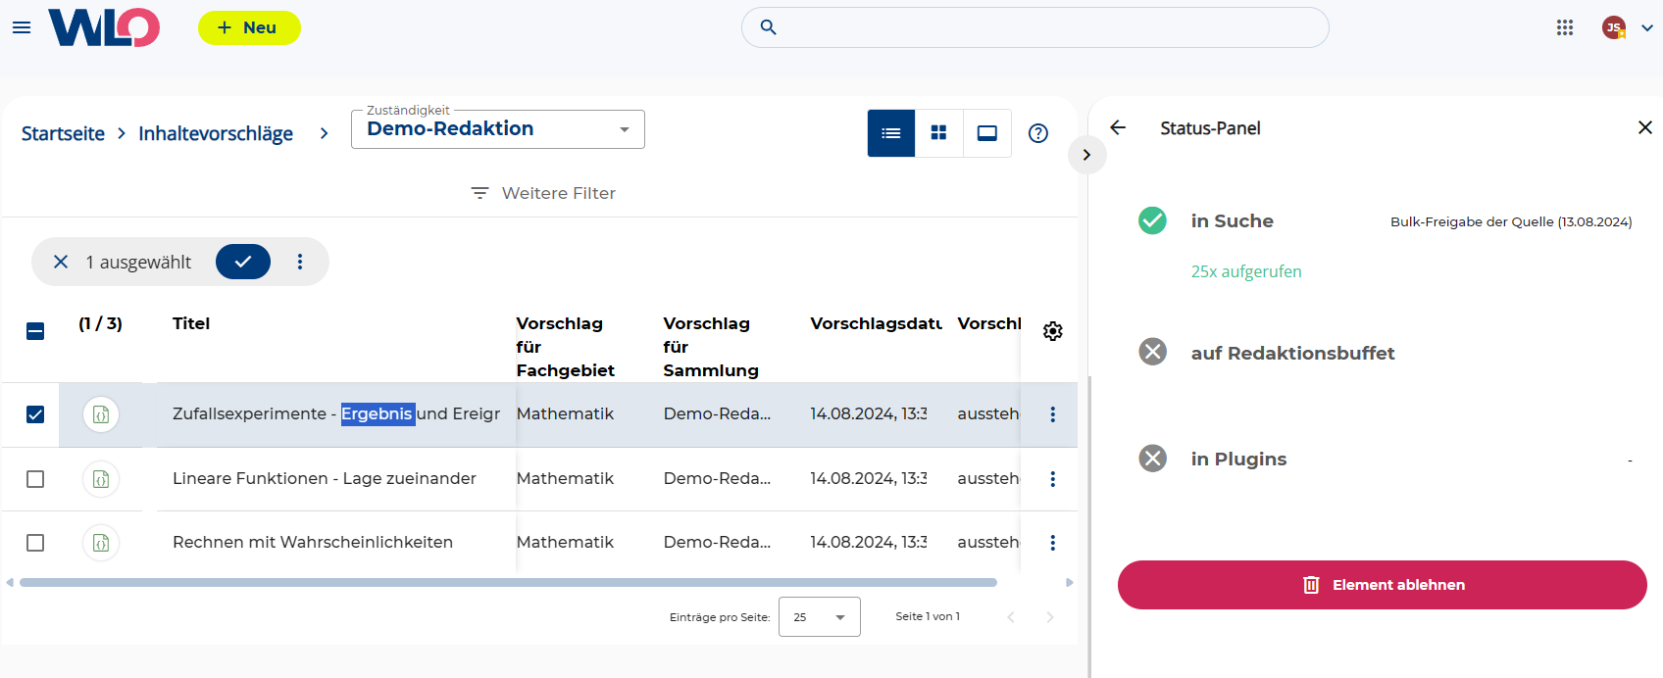Open the hamburger main menu
This screenshot has height=678, width=1663.
click(22, 27)
